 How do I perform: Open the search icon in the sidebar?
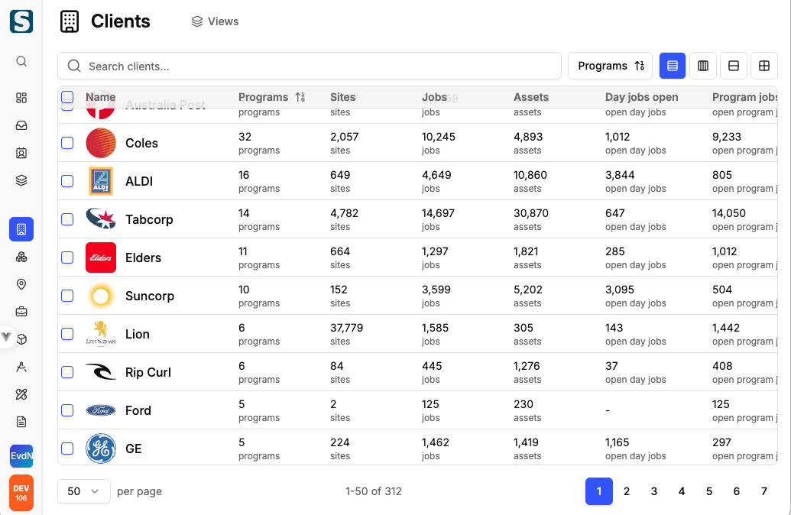[21, 61]
